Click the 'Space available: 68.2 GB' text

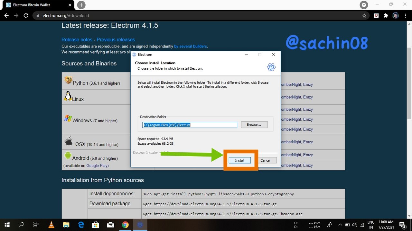pyautogui.click(x=155, y=143)
